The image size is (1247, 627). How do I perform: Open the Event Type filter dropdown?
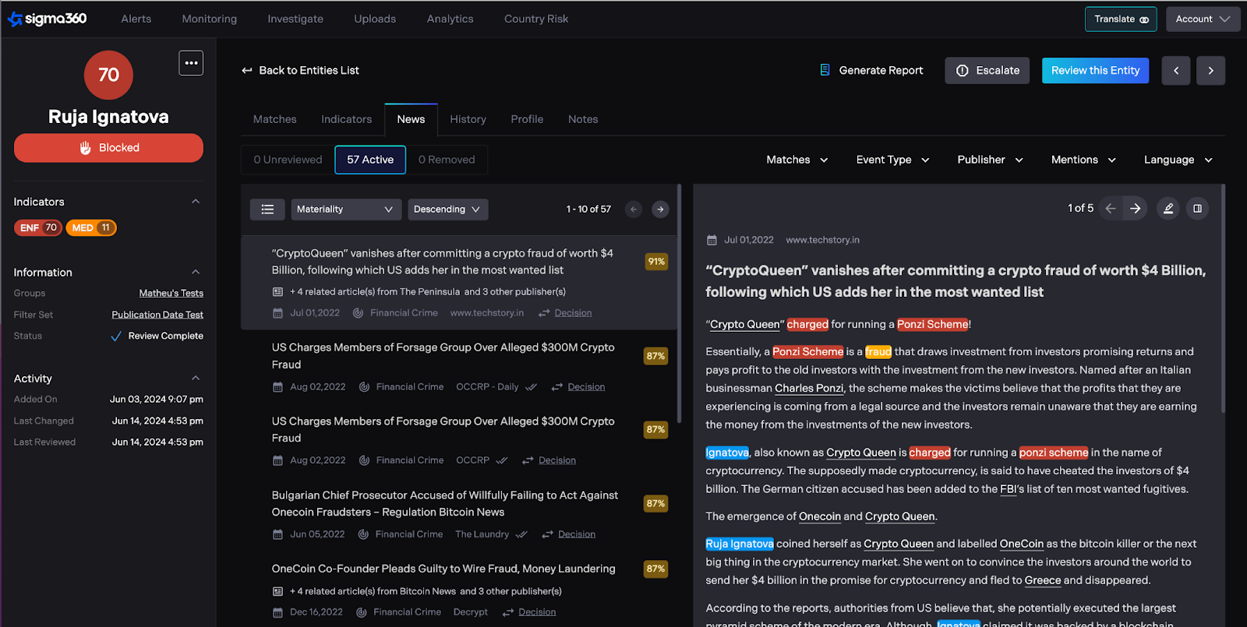(x=892, y=160)
